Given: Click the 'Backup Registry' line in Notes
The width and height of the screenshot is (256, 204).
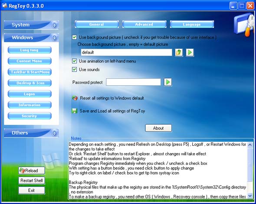Looking at the screenshot, I should [x=83, y=182].
